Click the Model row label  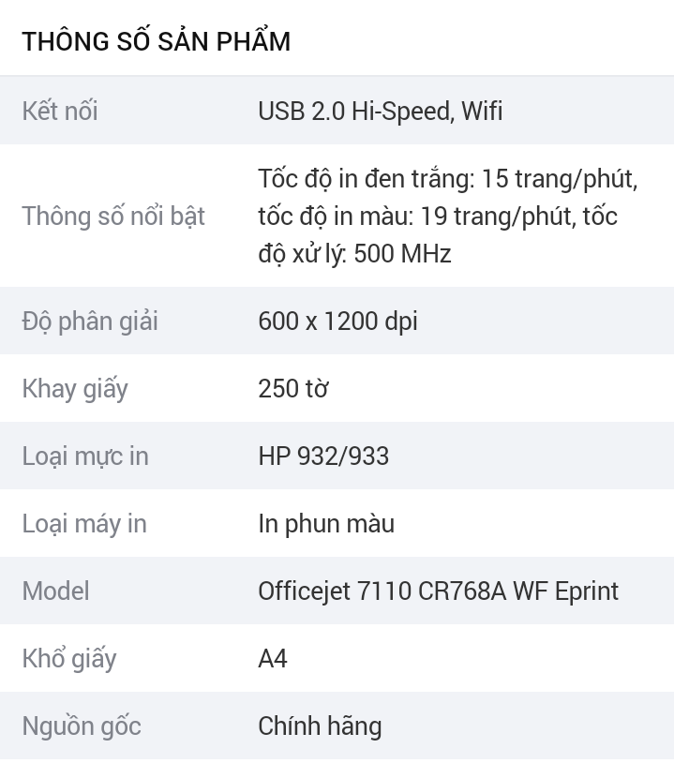tap(56, 591)
